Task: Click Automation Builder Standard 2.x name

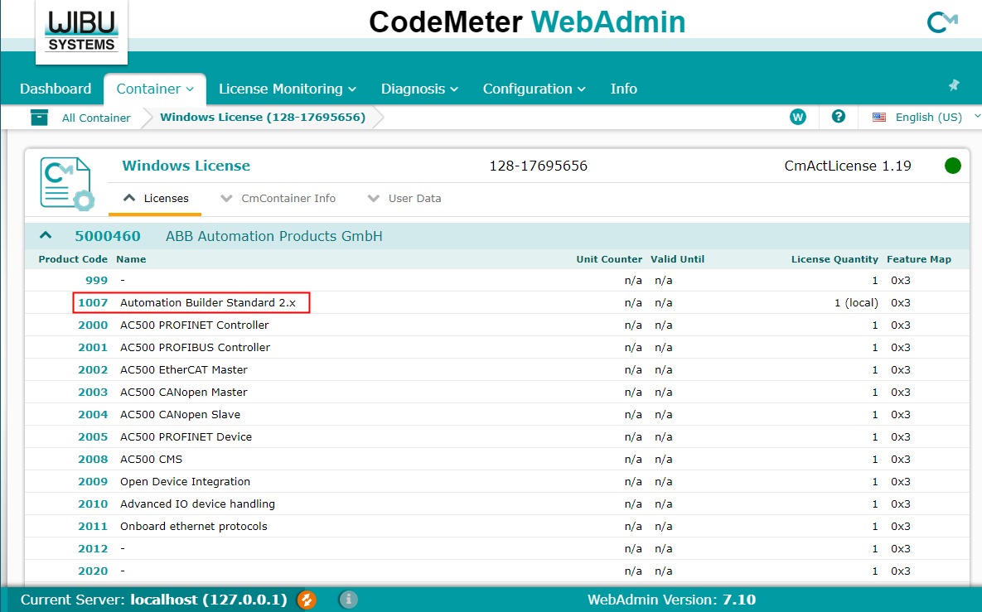Action: pyautogui.click(x=208, y=303)
